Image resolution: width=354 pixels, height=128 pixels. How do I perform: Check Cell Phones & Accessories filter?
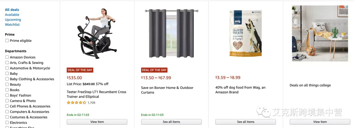tap(7, 106)
